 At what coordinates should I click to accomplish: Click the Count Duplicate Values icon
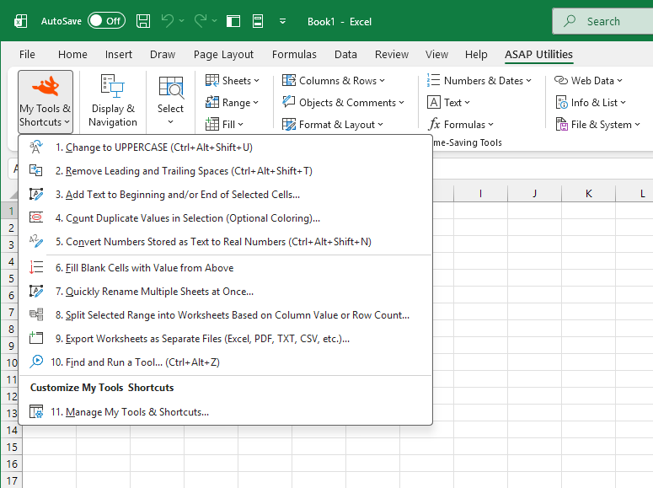point(36,217)
